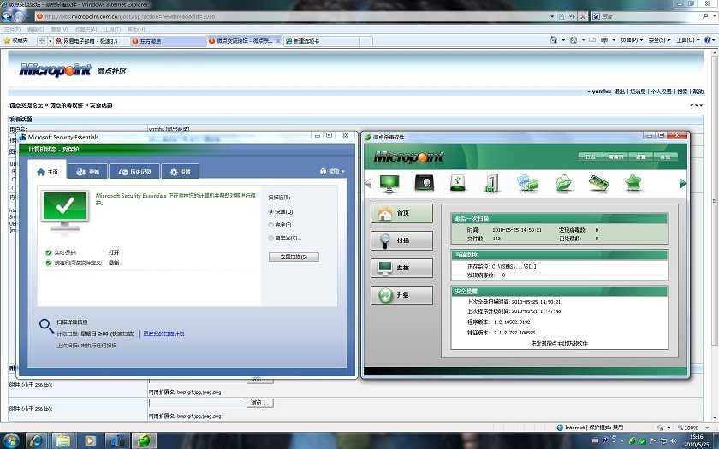Click the IE forward button
This screenshot has height=449, width=719.
pos(19,16)
